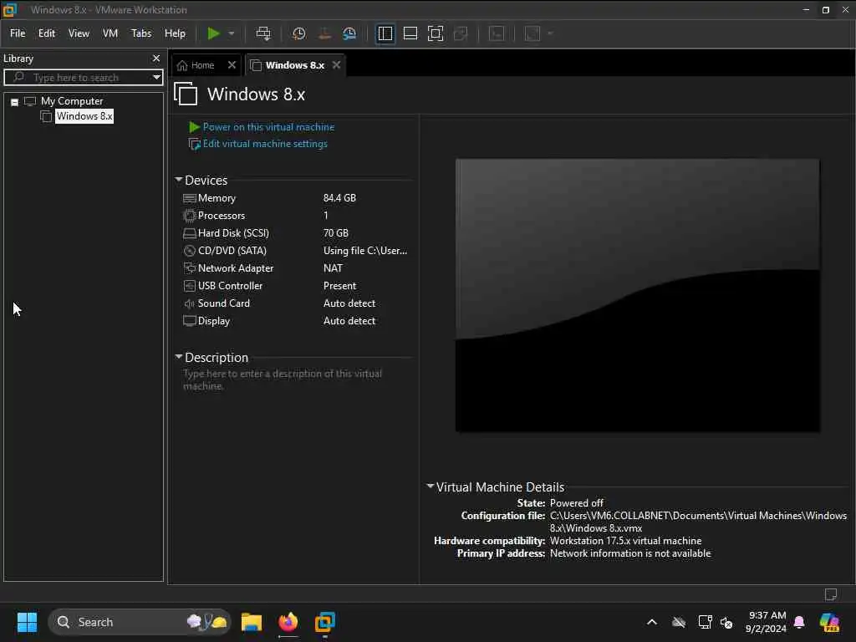Click the muted volume tray icon
This screenshot has width=856, height=642.
726,622
